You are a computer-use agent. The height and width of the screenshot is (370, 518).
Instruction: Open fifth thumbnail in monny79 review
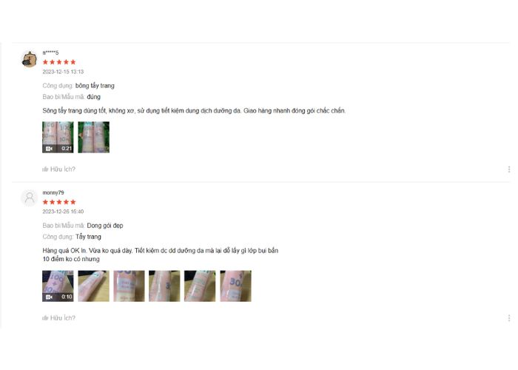pos(200,286)
